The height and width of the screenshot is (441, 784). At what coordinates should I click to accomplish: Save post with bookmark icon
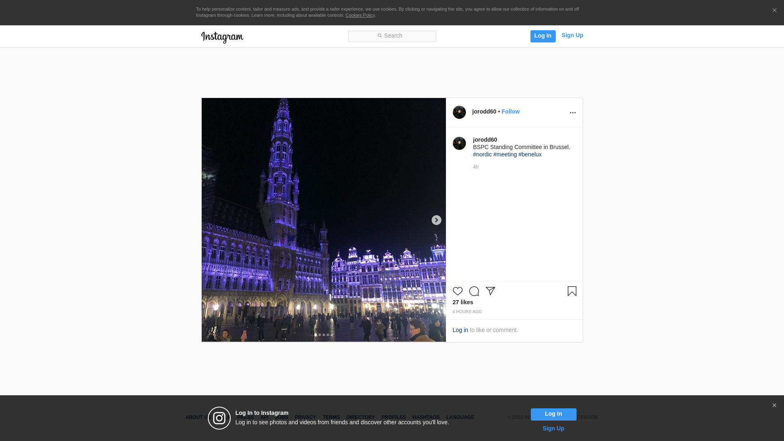[572, 291]
